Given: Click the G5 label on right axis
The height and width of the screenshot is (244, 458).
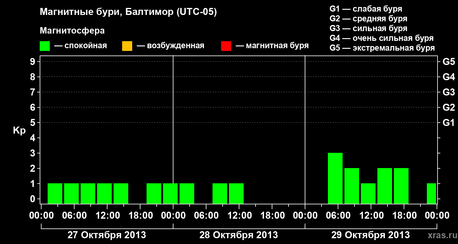Looking at the screenshot, I should [449, 62].
